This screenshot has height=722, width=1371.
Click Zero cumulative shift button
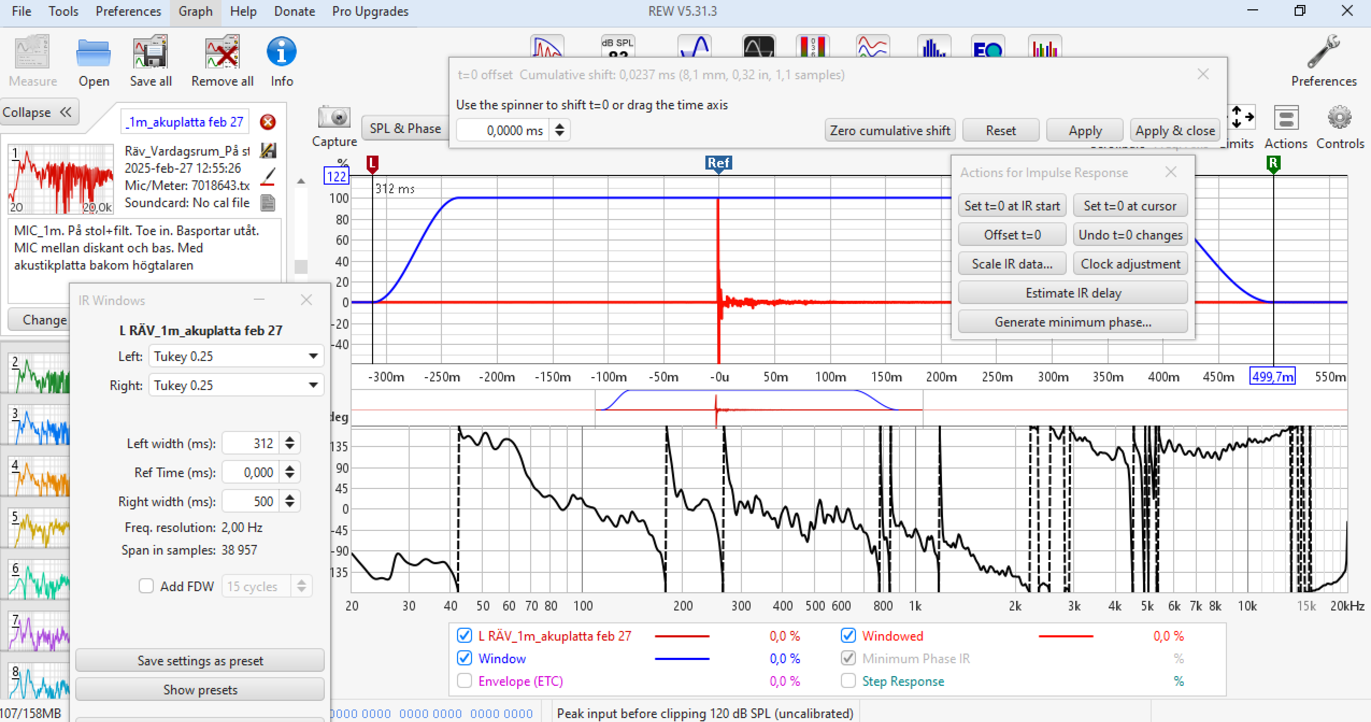click(x=890, y=130)
